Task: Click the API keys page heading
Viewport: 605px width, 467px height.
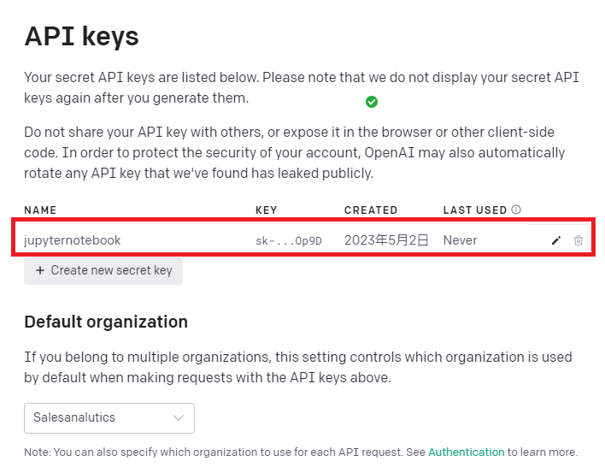Action: point(81,36)
